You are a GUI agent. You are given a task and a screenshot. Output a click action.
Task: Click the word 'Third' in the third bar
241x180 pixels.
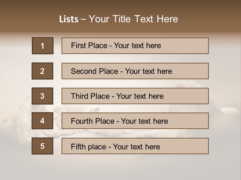point(79,96)
